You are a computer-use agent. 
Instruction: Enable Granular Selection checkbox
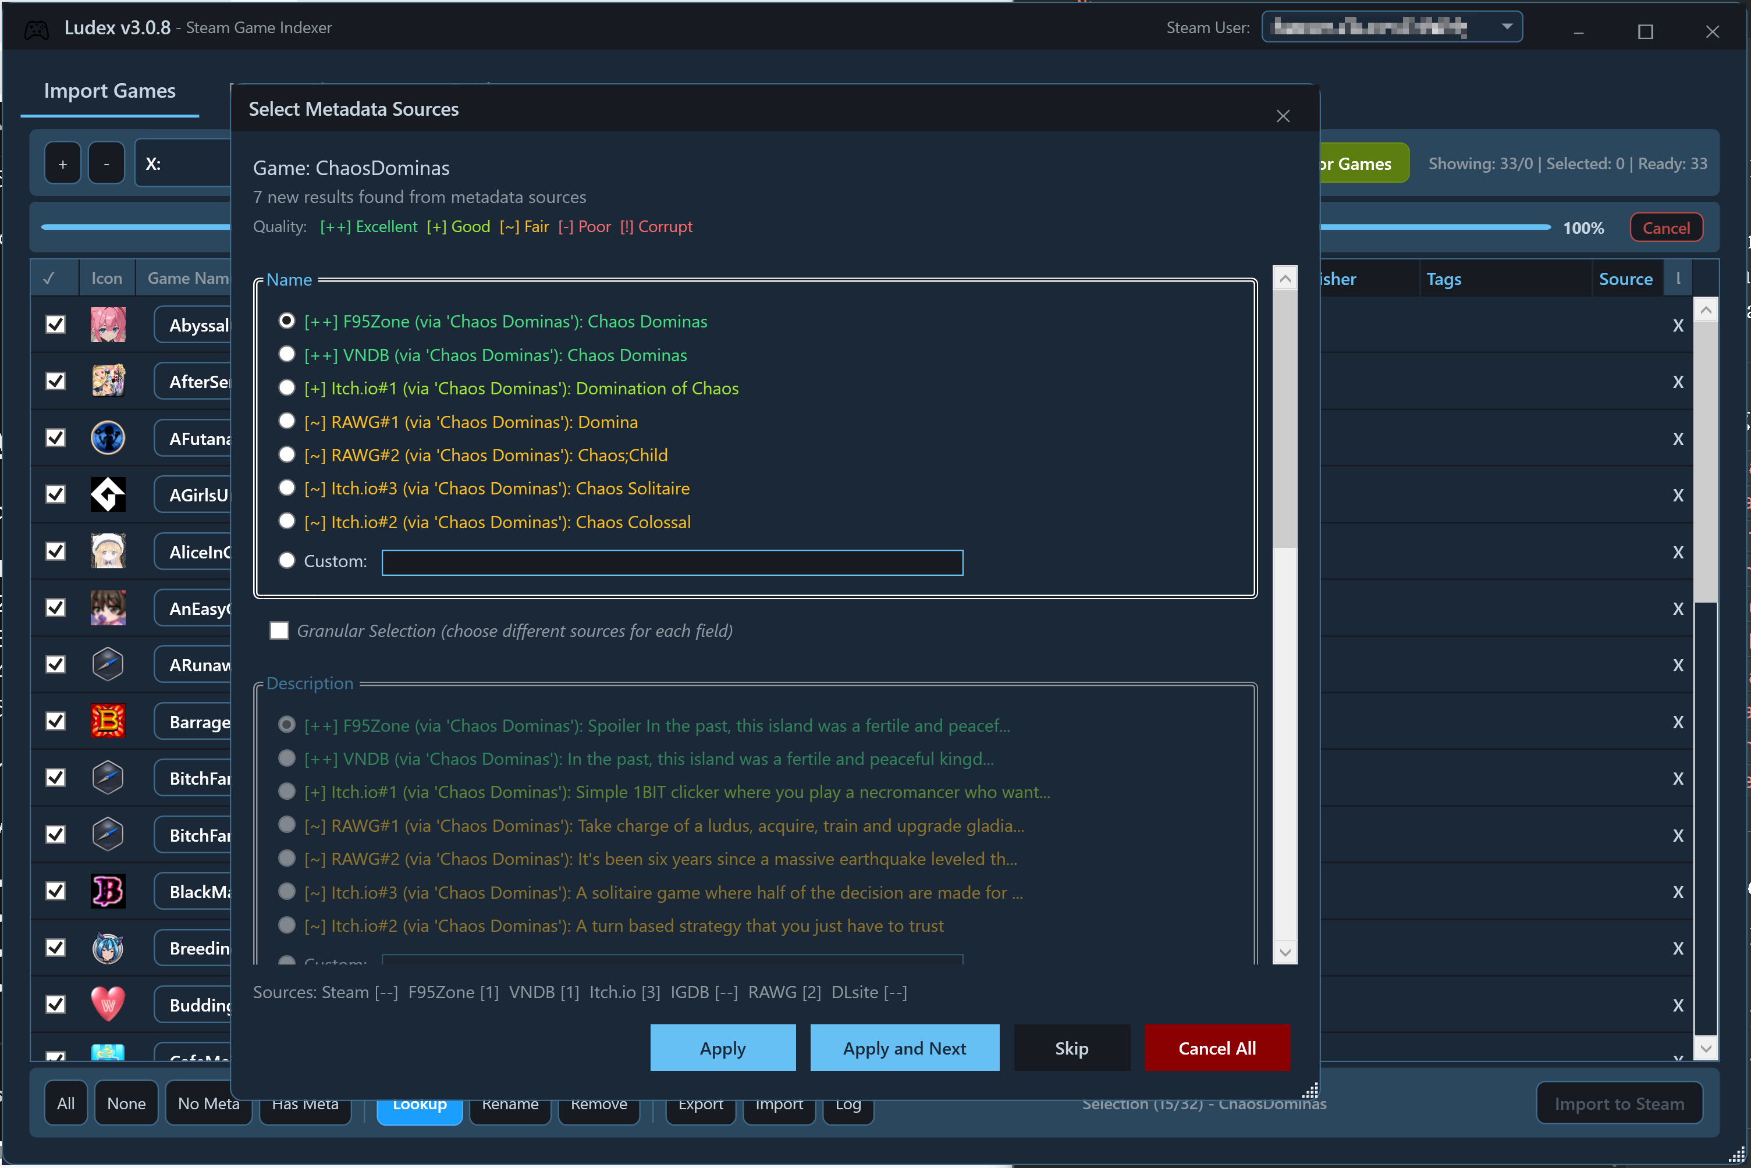[x=279, y=631]
